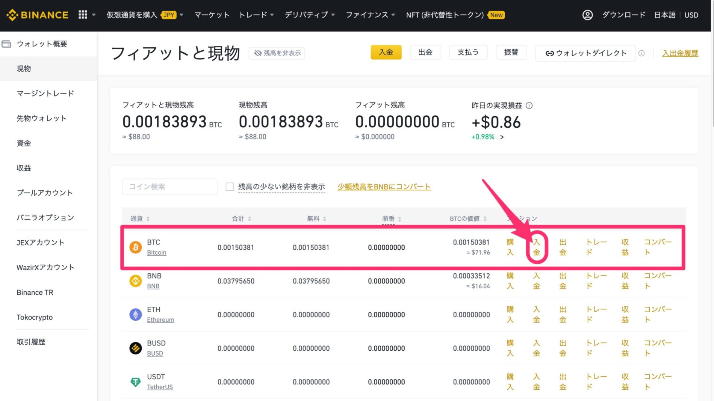Click 収益 in the USDT row
The image size is (714, 401).
point(625,382)
